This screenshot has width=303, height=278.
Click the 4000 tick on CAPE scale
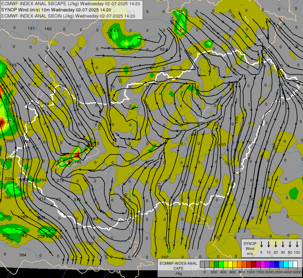pyautogui.click(x=288, y=272)
